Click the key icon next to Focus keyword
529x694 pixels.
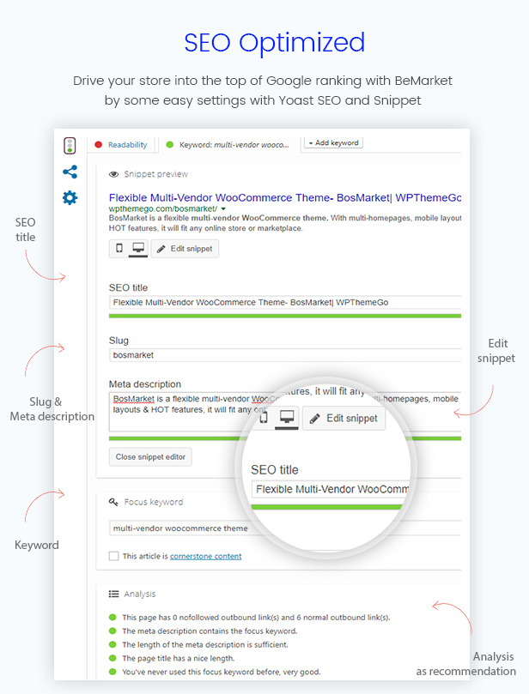point(113,502)
